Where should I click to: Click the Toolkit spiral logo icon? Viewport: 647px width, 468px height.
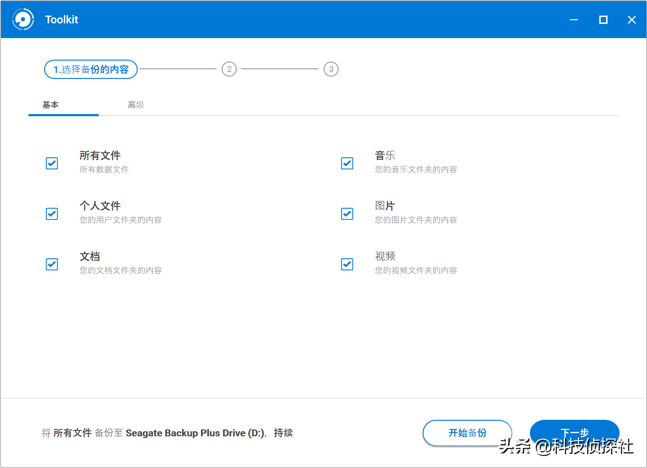click(23, 19)
